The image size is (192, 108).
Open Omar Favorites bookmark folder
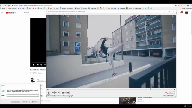11,8
